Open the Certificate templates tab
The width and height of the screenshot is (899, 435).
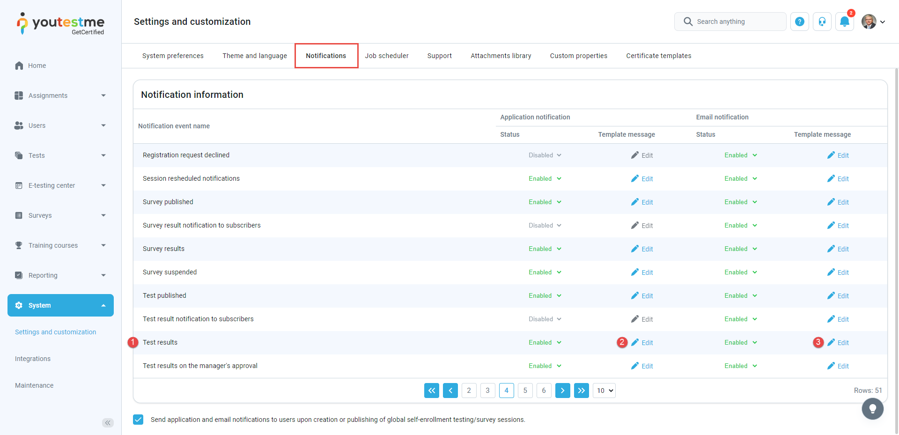click(x=658, y=56)
